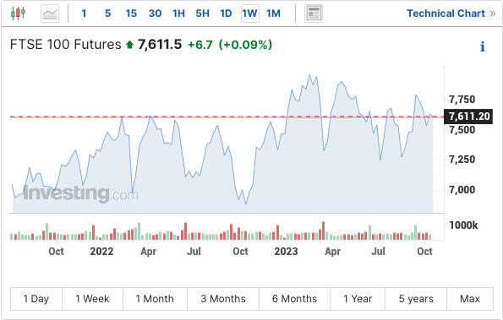Click the blue info icon

(483, 46)
